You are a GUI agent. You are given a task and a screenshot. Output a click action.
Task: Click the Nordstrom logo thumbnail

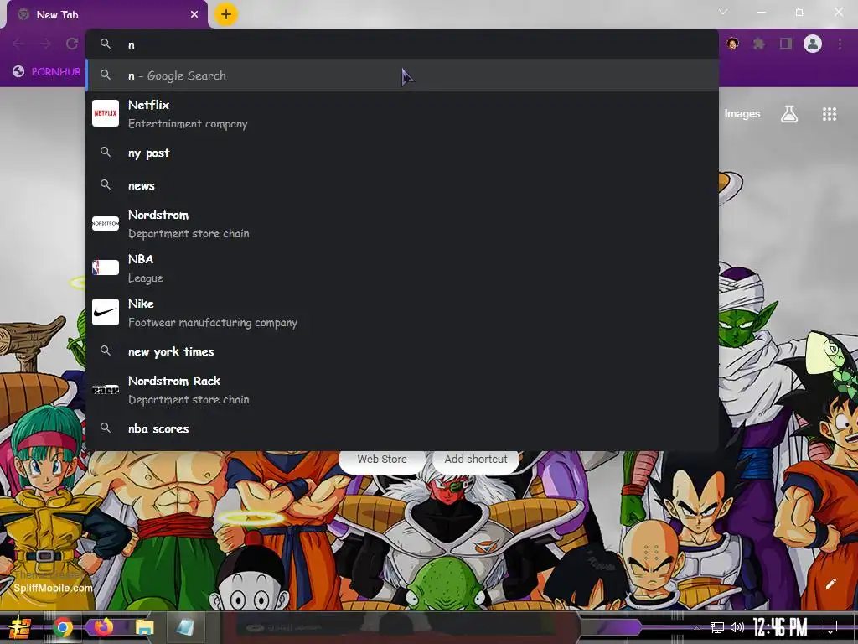point(106,223)
